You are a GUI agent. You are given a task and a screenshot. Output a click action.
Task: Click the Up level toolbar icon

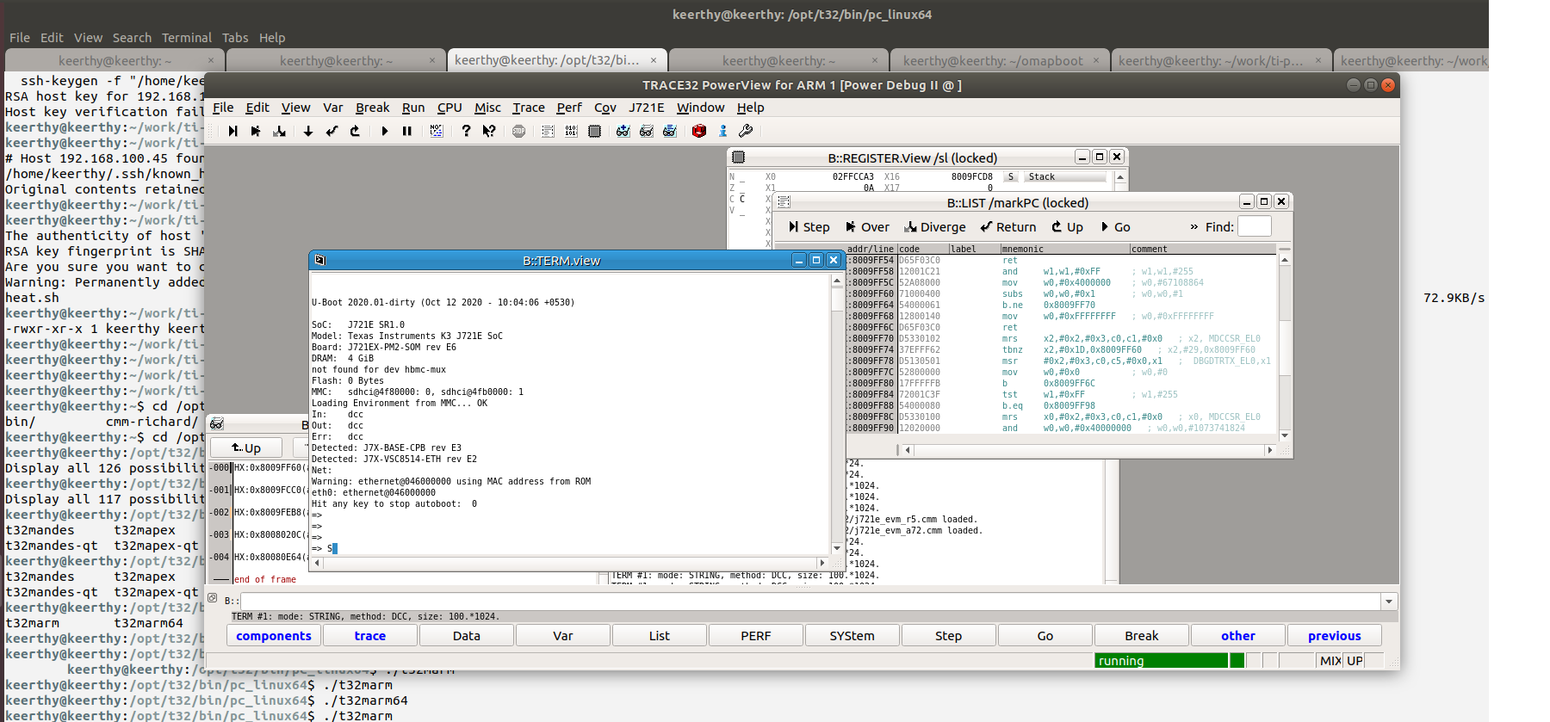coord(355,131)
